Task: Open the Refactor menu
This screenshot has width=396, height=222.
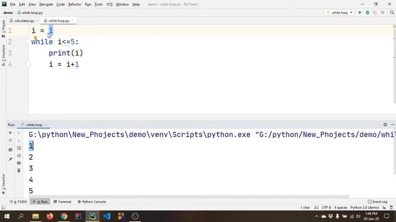Action: click(x=75, y=4)
